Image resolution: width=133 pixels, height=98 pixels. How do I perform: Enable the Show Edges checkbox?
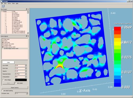click(3, 80)
